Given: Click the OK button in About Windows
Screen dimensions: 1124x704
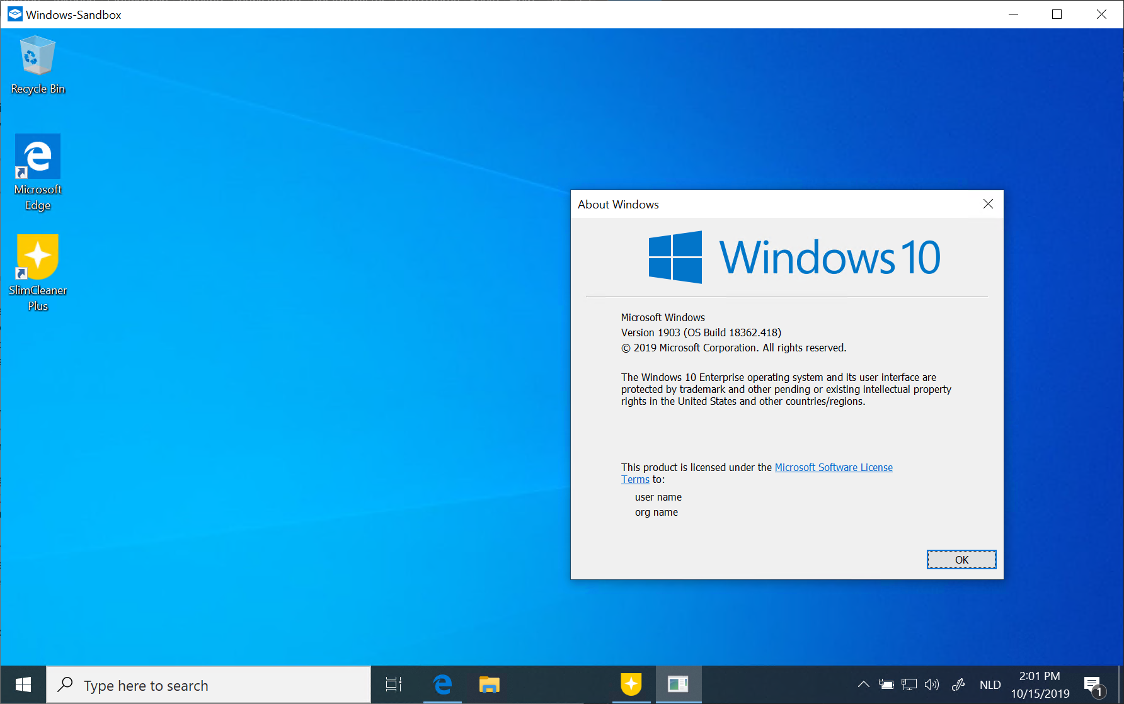Looking at the screenshot, I should [961, 560].
